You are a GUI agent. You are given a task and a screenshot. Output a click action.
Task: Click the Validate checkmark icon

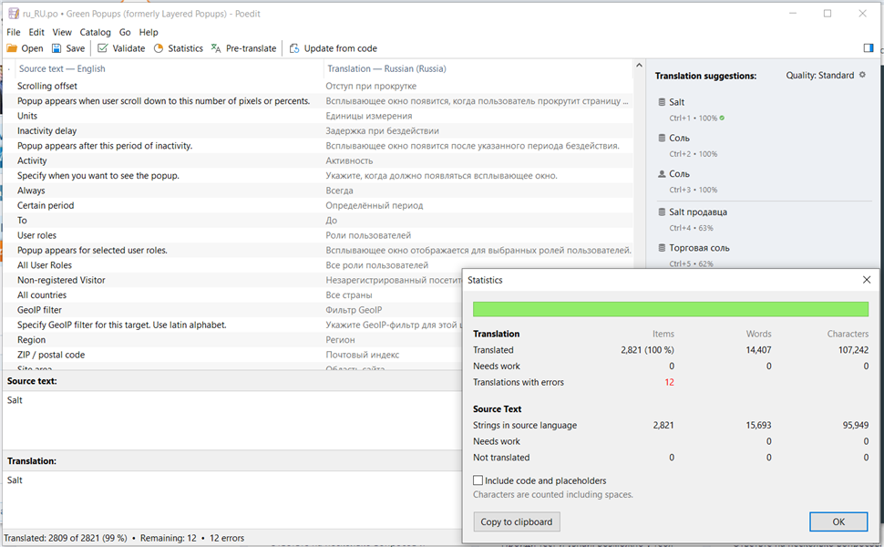coord(103,48)
